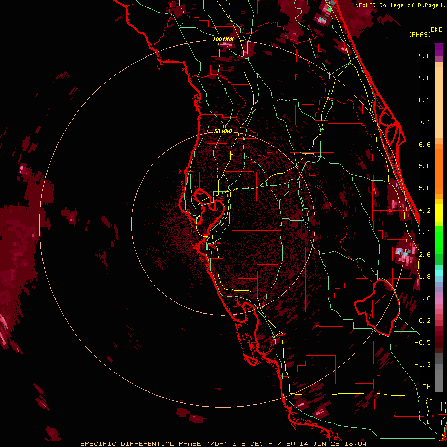
Task: Click the 0.2 legend value
Action: [x=425, y=321]
